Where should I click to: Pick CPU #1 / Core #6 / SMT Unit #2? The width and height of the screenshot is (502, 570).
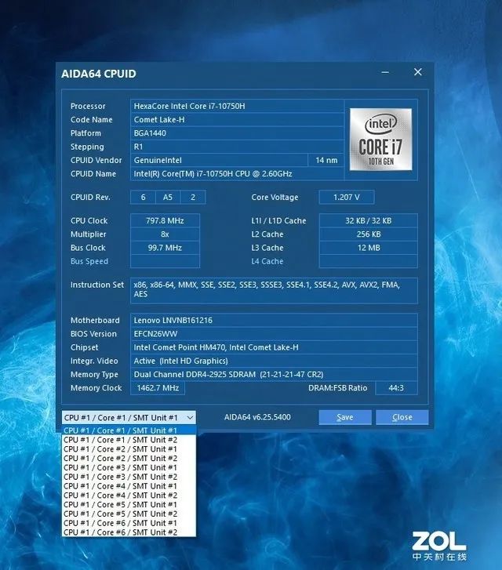pyautogui.click(x=129, y=532)
